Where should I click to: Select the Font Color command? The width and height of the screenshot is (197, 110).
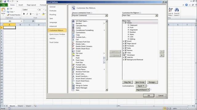pyautogui.click(x=80, y=60)
